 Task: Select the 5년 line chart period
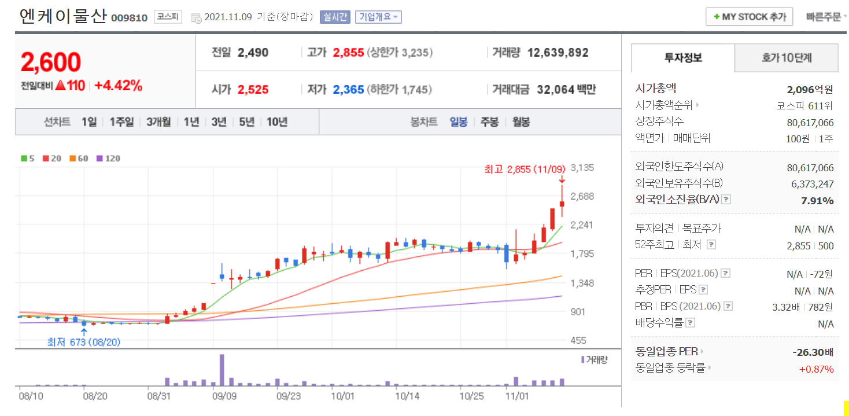click(x=246, y=122)
